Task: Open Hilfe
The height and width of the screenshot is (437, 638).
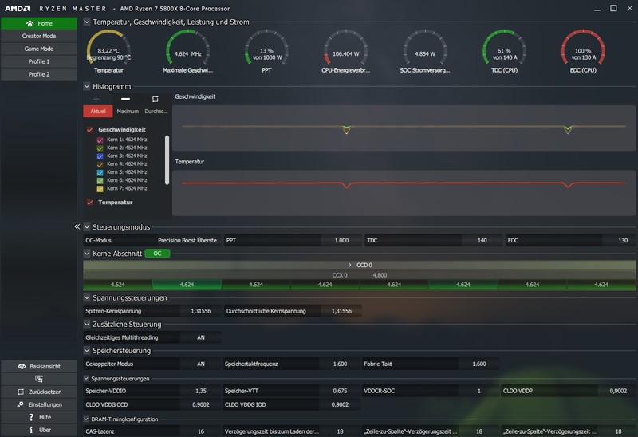Action: [38, 417]
